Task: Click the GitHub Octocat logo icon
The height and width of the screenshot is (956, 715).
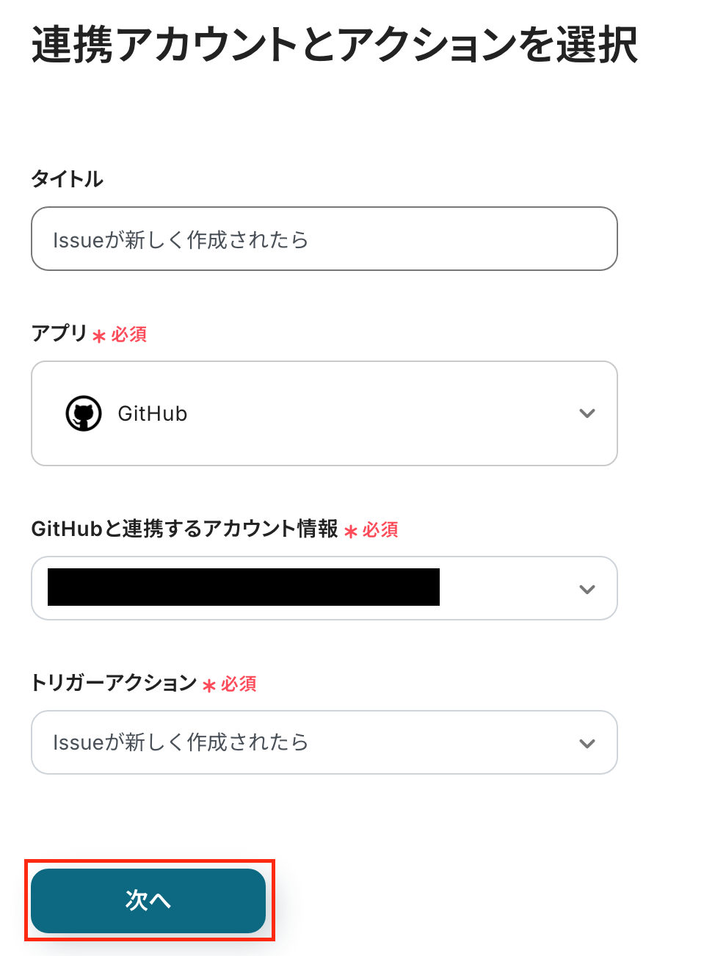Action: tap(84, 414)
